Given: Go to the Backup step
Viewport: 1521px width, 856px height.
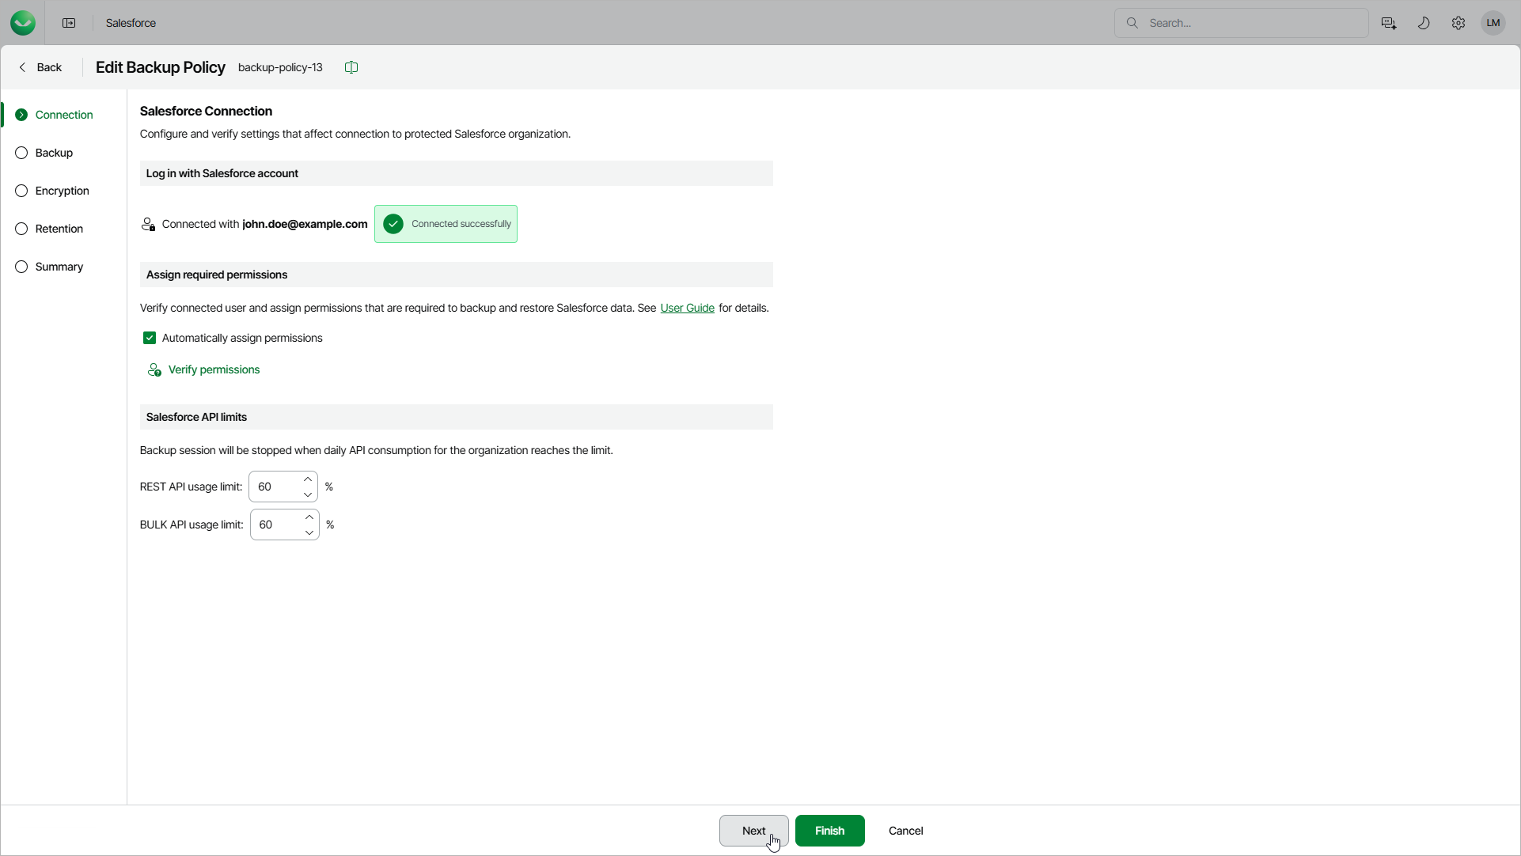Looking at the screenshot, I should 54,153.
